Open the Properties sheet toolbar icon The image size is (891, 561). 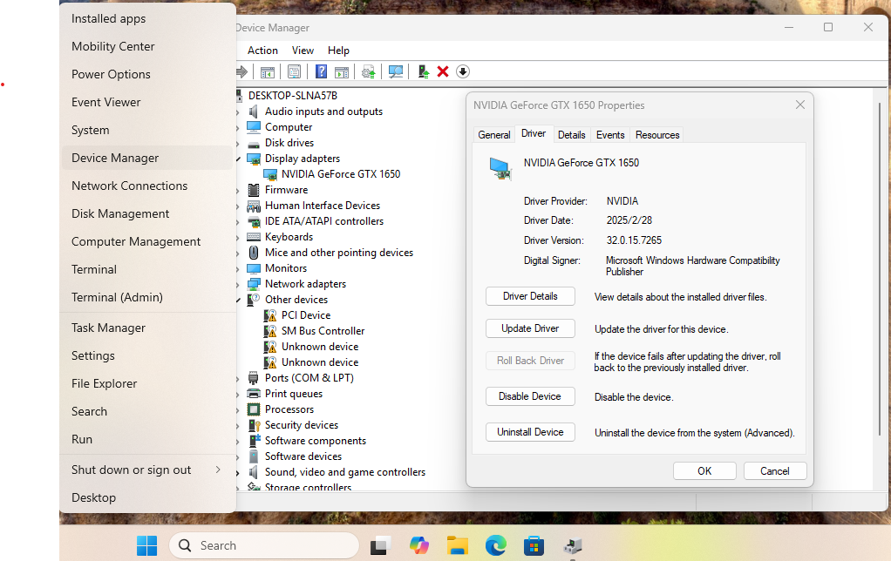pos(294,71)
